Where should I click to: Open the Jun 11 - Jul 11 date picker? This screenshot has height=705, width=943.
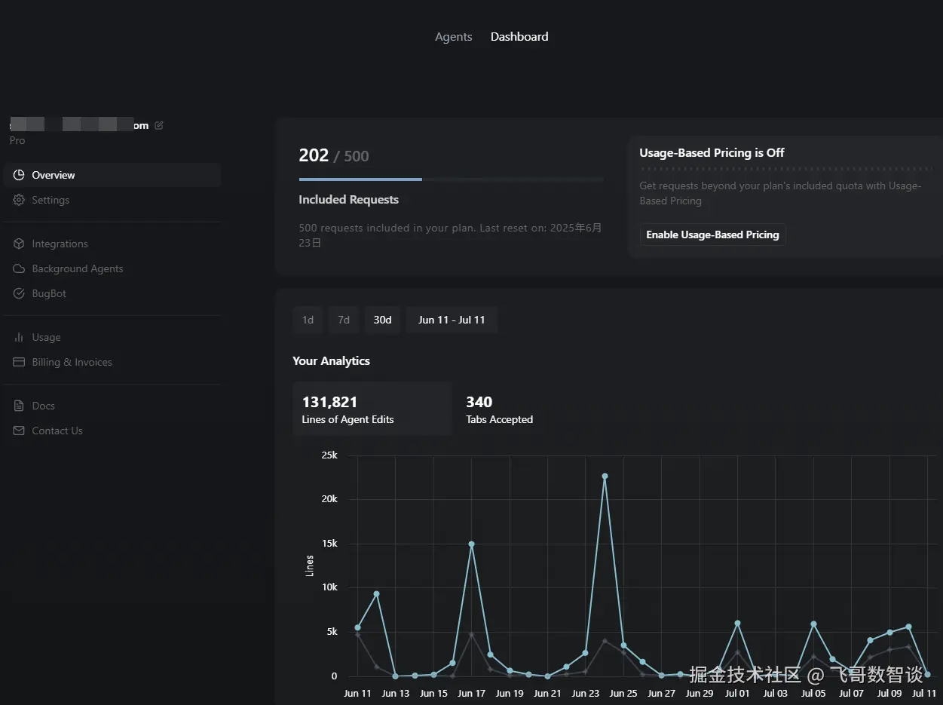[x=452, y=320]
